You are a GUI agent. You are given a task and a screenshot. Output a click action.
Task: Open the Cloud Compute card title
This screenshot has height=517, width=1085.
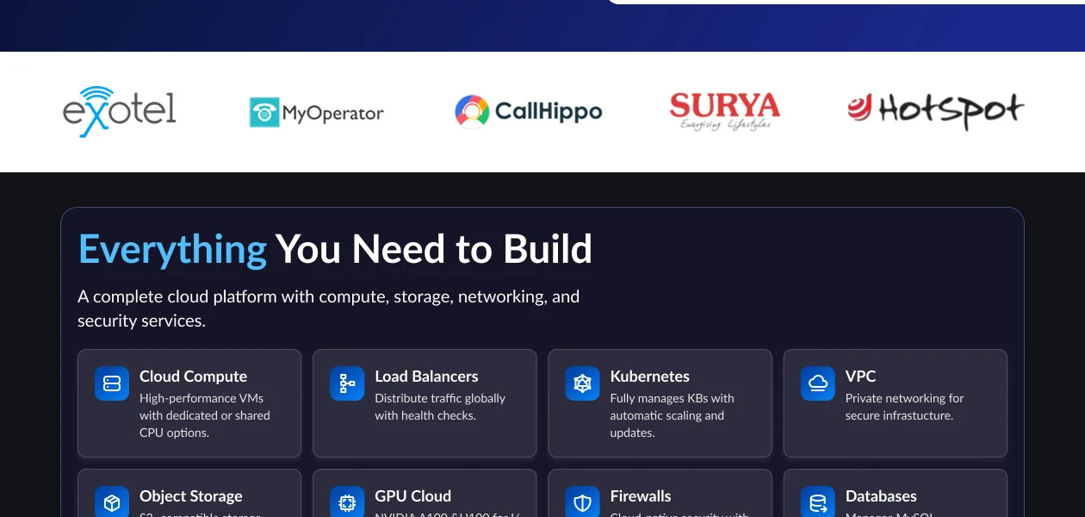click(x=193, y=377)
